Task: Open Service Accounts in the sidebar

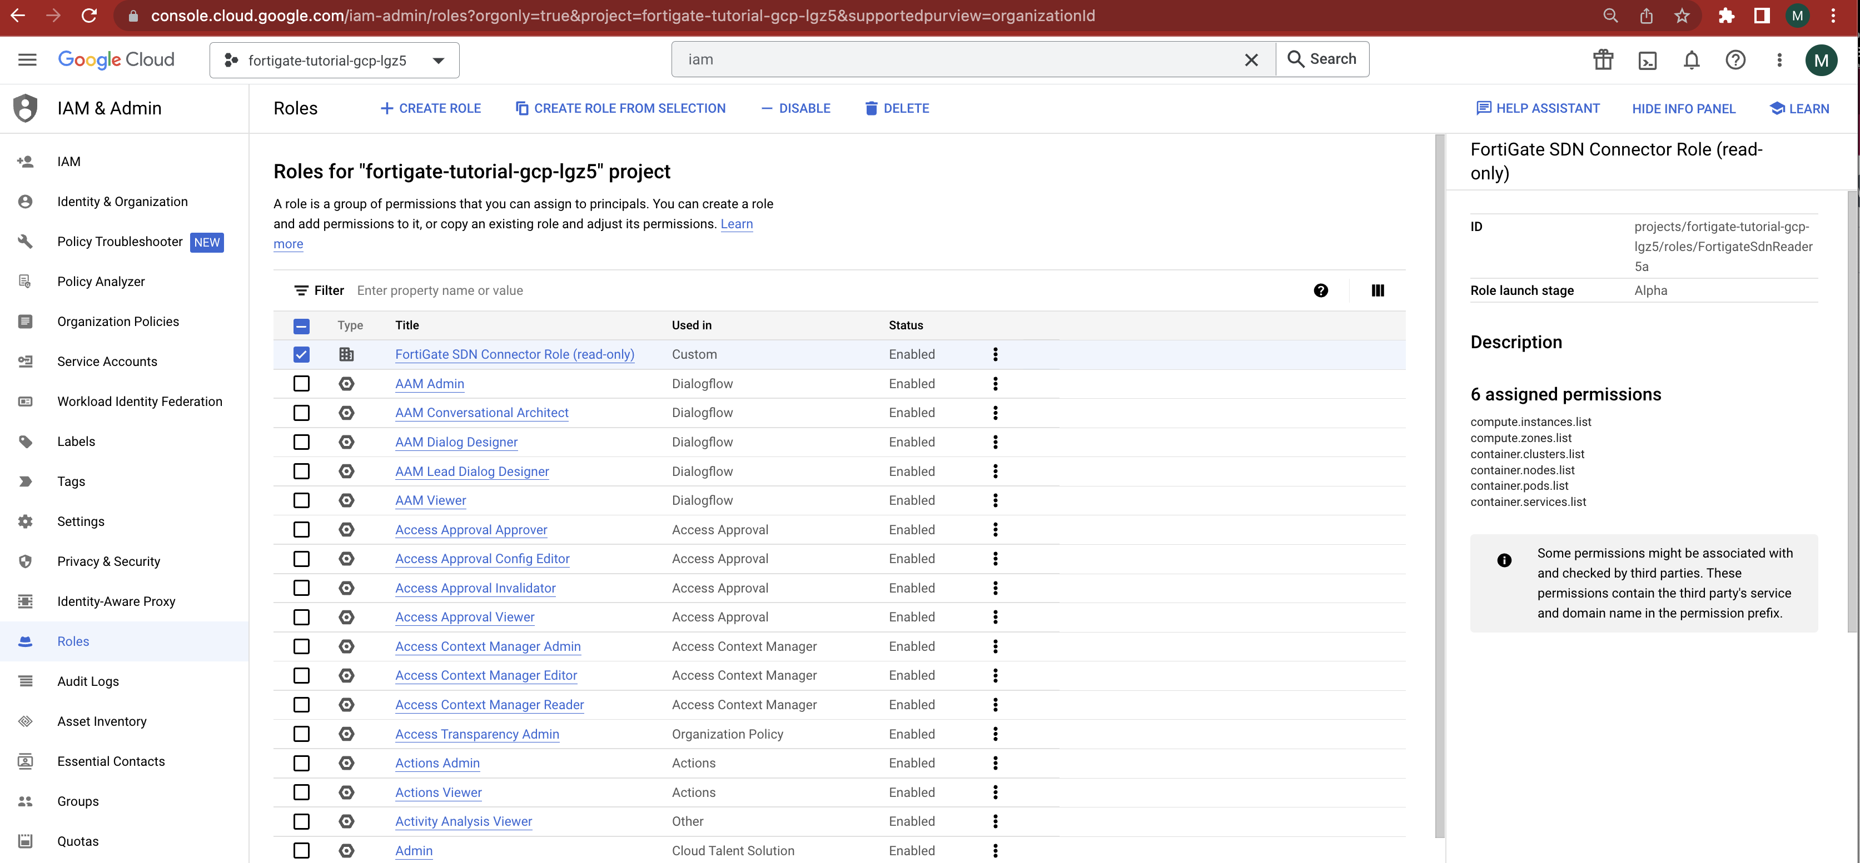Action: click(x=107, y=362)
